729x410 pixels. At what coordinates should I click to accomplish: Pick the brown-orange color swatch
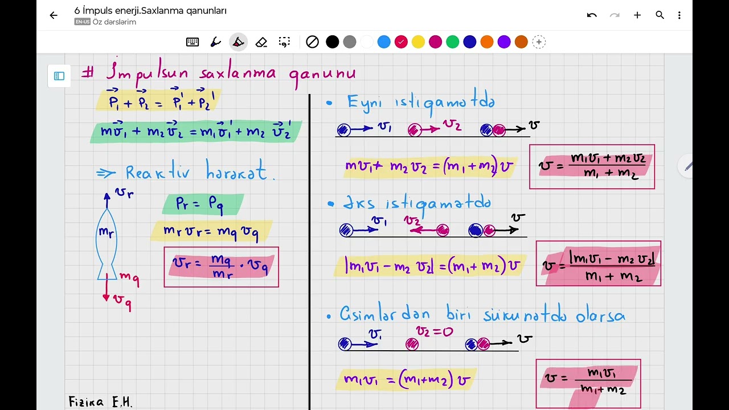[x=521, y=42]
